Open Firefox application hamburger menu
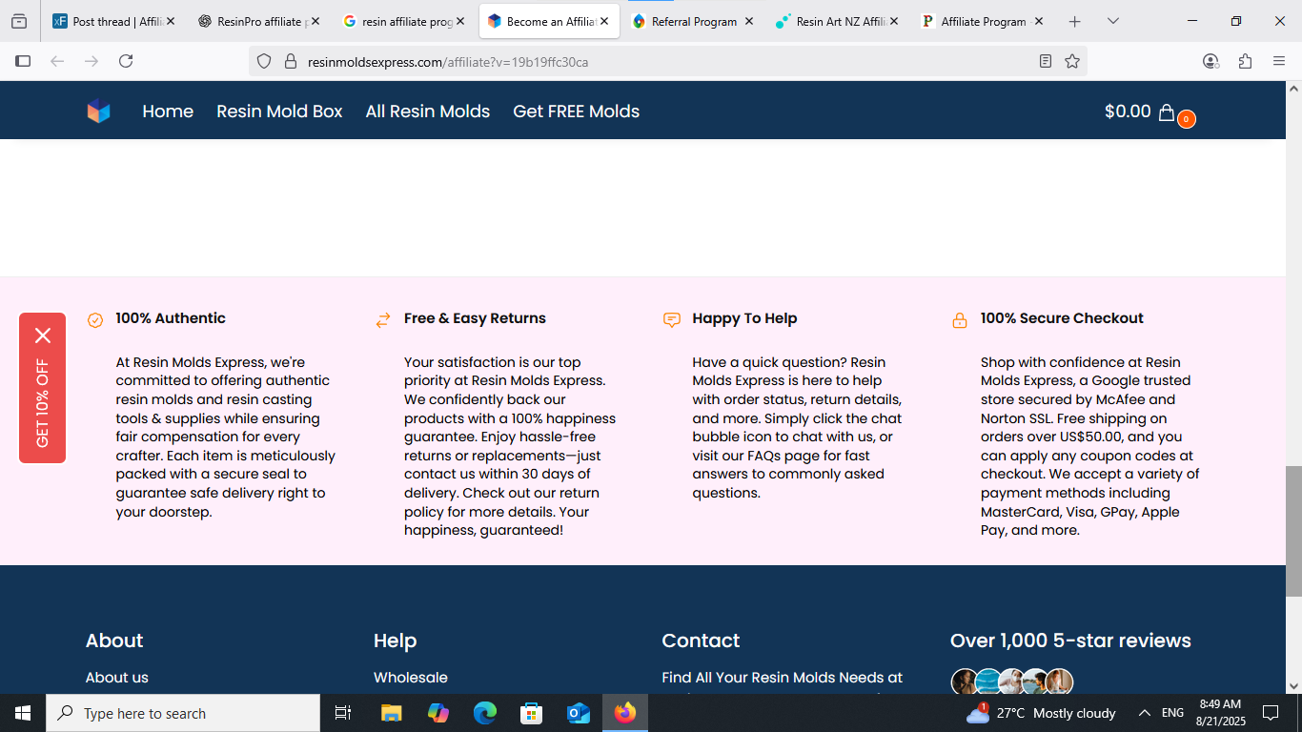The image size is (1302, 732). tap(1279, 61)
